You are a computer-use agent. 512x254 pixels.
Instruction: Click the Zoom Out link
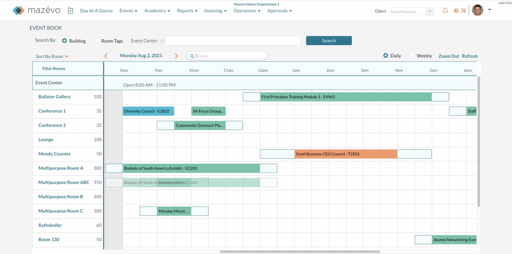[448, 56]
